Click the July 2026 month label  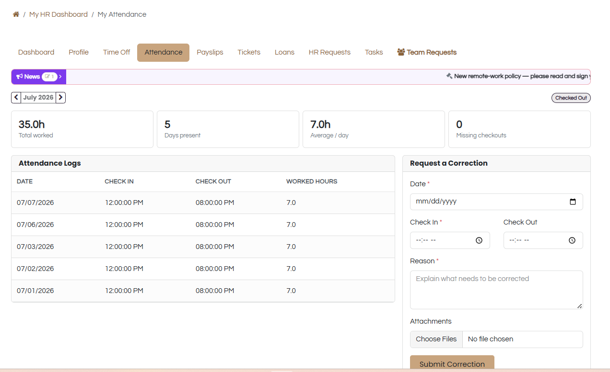(x=38, y=98)
